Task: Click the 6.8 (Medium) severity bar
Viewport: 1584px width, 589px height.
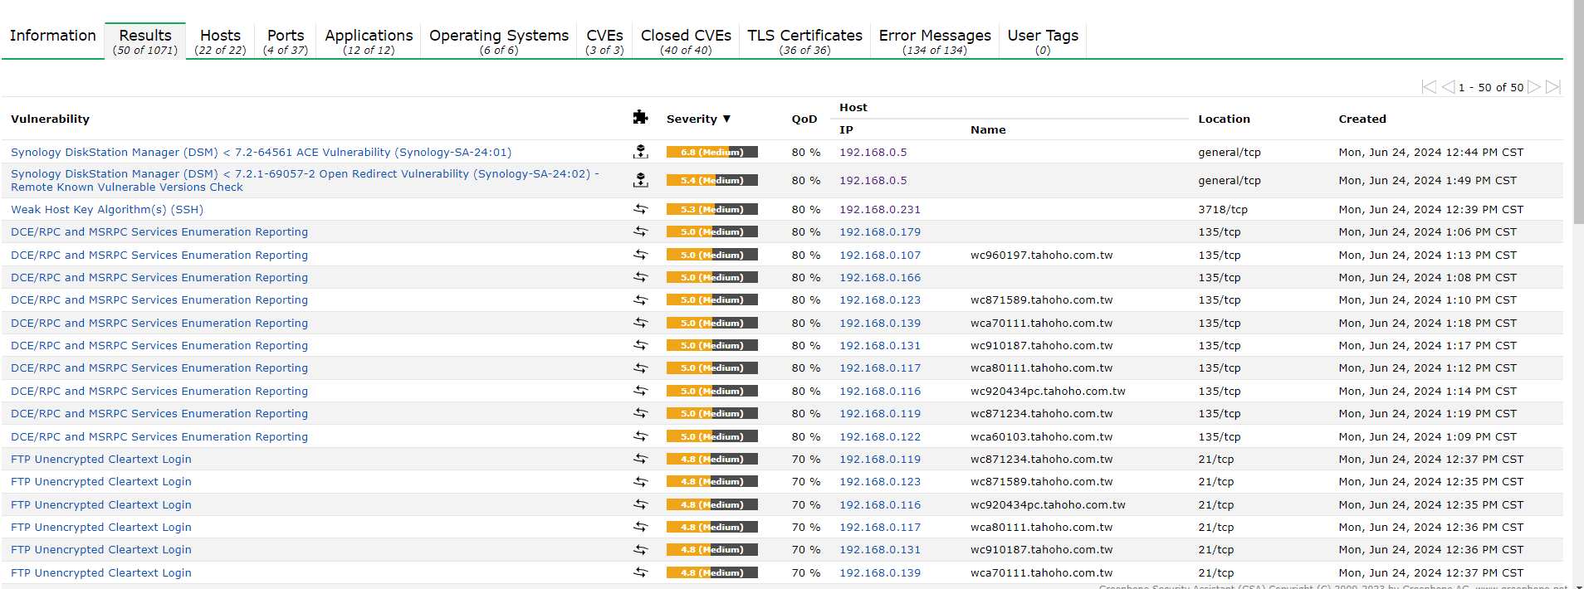Action: pyautogui.click(x=711, y=152)
